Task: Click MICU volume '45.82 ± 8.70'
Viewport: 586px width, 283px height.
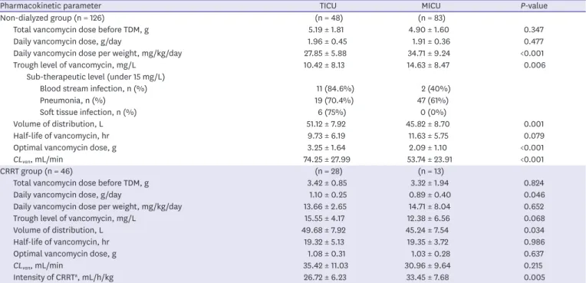Action: [x=428, y=124]
